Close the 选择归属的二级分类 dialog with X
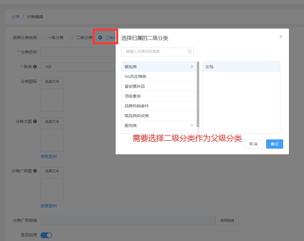304x241 pixels. point(281,37)
